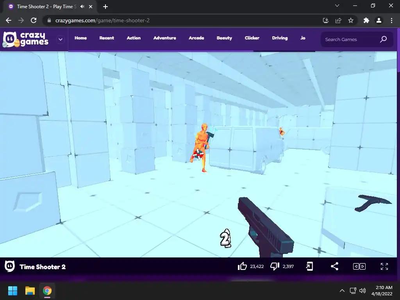The image size is (400, 300).
Task: Enter fullscreen mode for the game
Action: pos(384,266)
